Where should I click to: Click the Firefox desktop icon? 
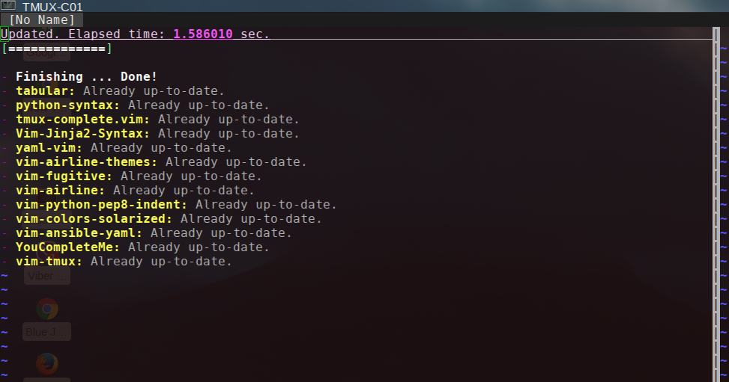pyautogui.click(x=47, y=364)
